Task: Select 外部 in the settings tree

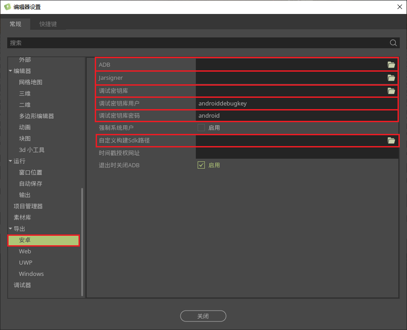Action: pyautogui.click(x=25, y=60)
